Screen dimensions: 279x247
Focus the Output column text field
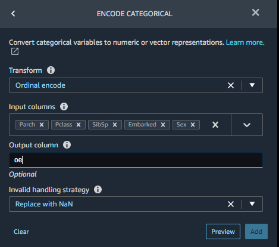coord(136,160)
